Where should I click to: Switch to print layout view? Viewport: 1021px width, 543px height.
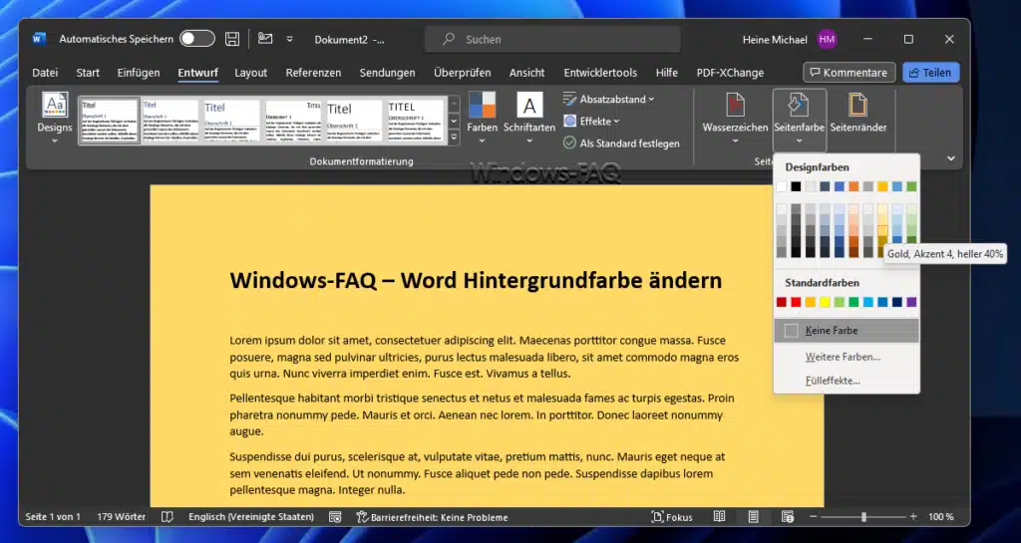(754, 517)
